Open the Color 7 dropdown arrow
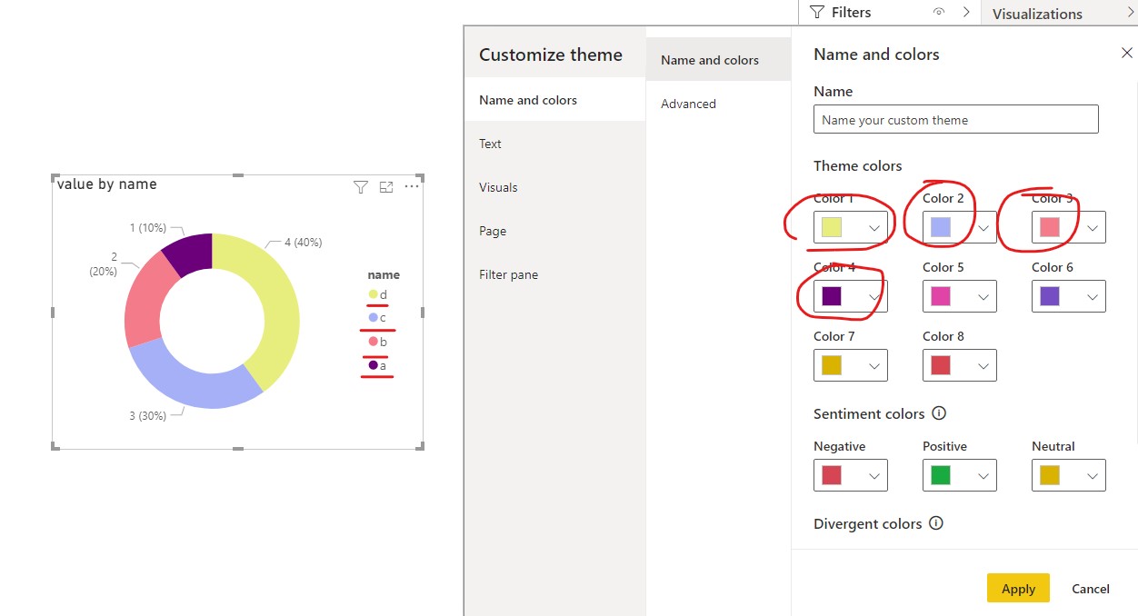This screenshot has height=616, width=1138. coord(874,366)
